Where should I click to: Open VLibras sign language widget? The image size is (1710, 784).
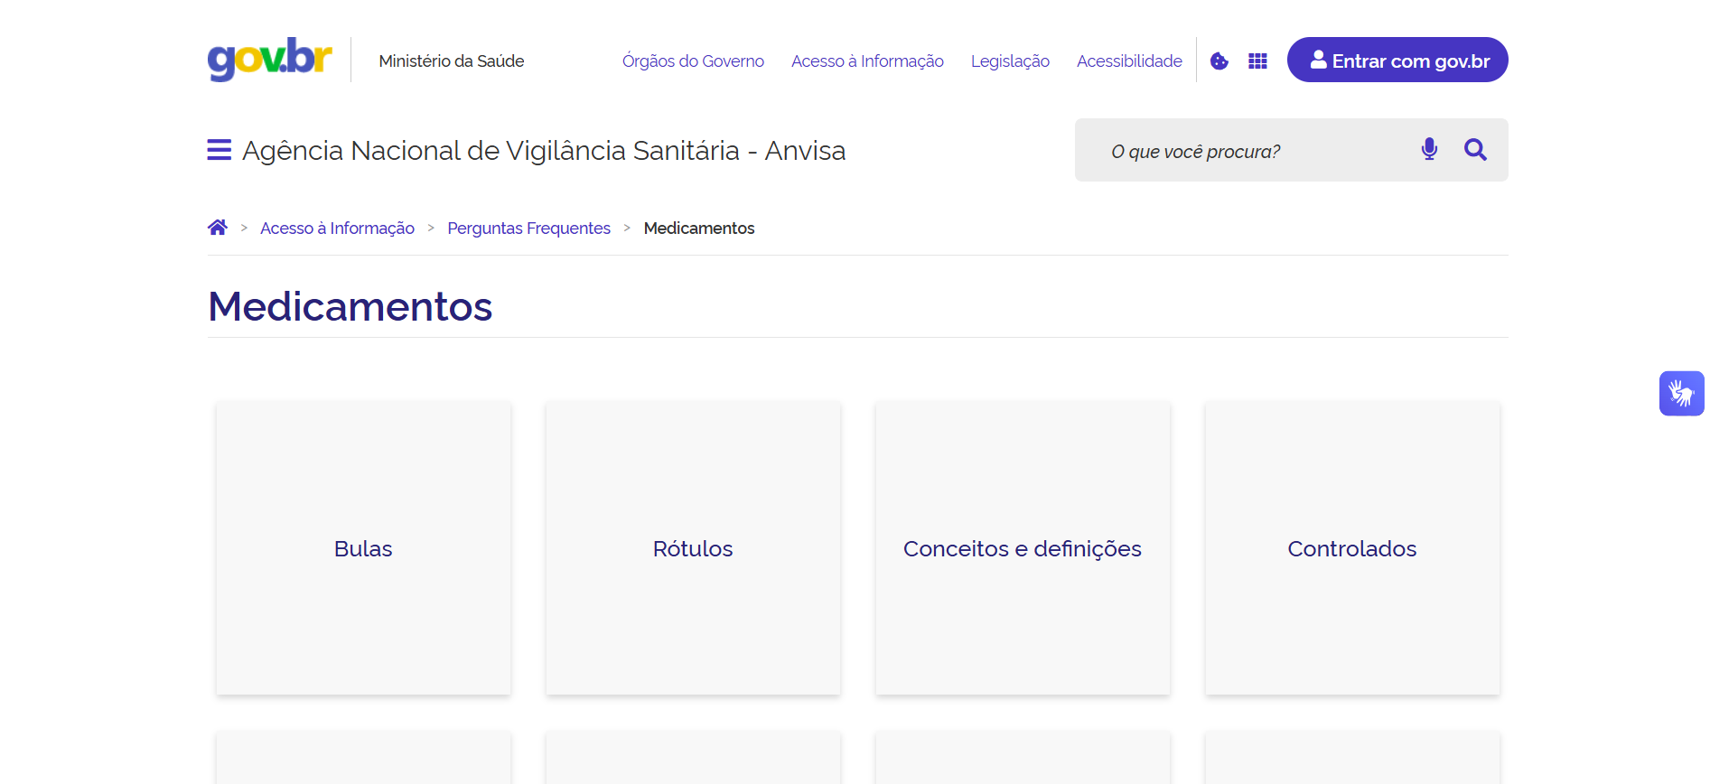click(x=1681, y=394)
